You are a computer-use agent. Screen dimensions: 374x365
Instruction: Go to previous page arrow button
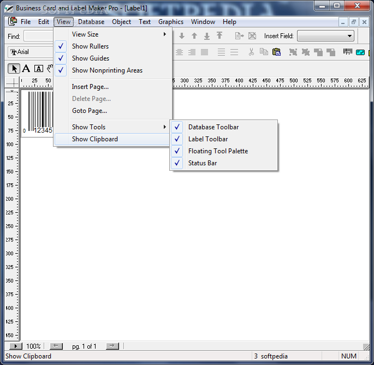point(56,346)
